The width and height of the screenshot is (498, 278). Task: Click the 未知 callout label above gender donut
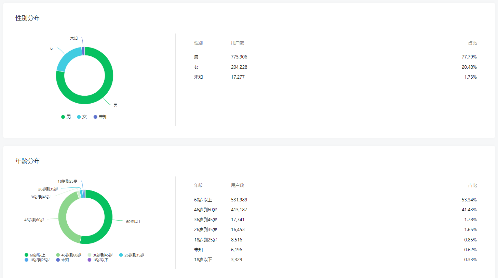pyautogui.click(x=74, y=38)
